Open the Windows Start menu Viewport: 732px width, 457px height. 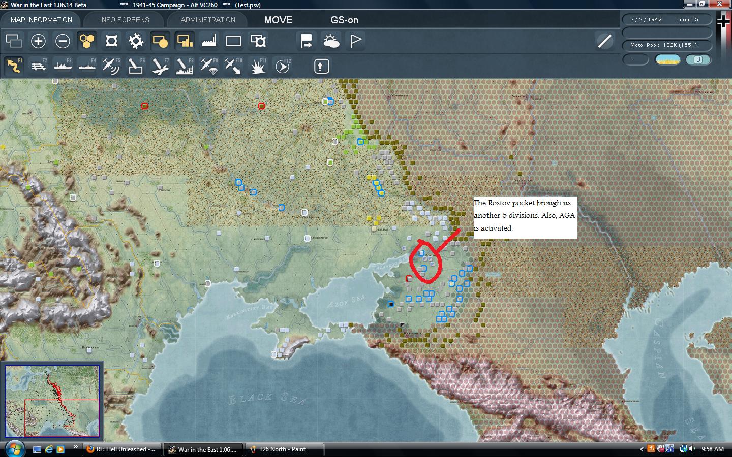[x=14, y=449]
